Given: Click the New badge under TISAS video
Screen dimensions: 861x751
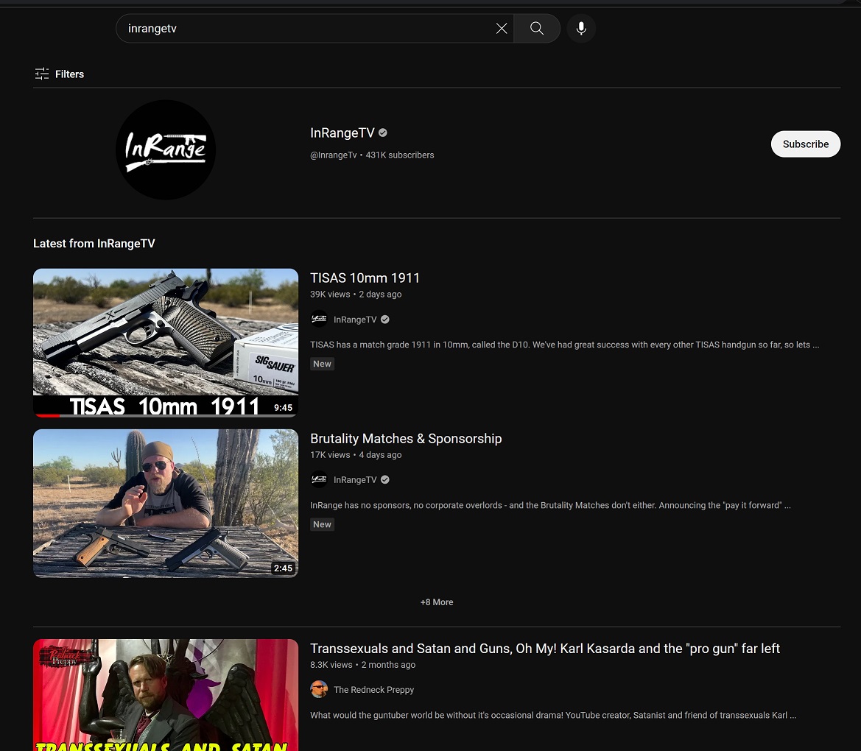Looking at the screenshot, I should [x=323, y=364].
